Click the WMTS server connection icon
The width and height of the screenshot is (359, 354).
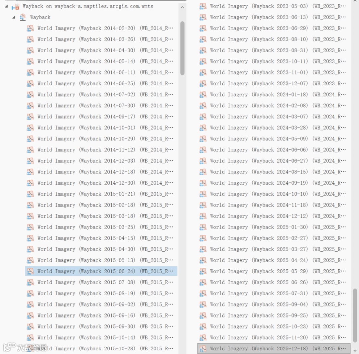pos(15,7)
